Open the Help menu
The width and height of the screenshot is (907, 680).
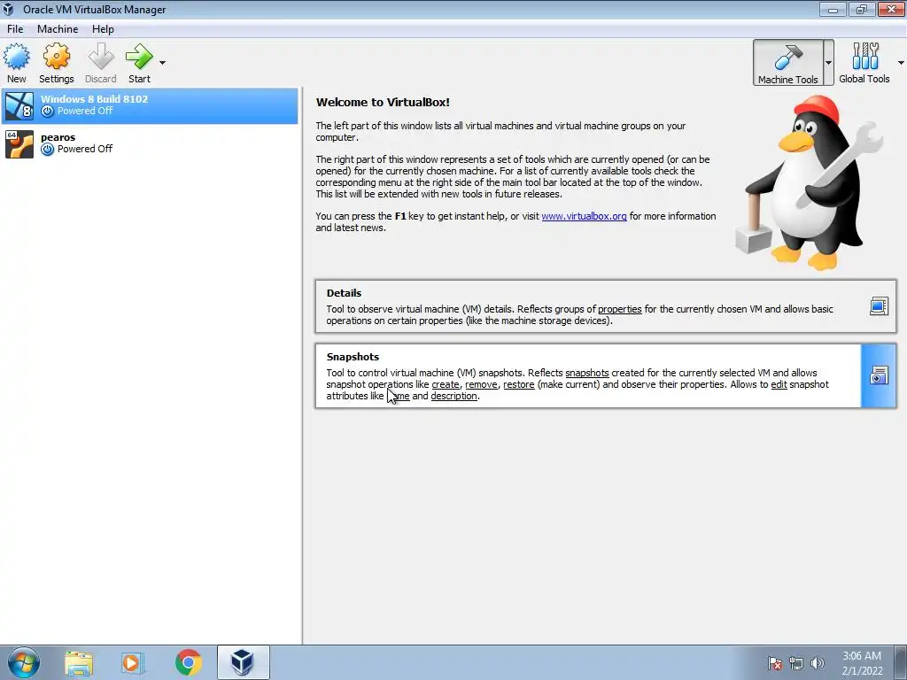pos(103,29)
